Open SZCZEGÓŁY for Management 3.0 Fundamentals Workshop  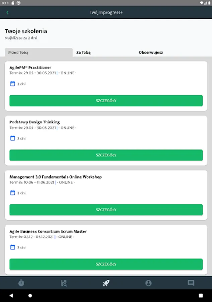[x=106, y=210]
